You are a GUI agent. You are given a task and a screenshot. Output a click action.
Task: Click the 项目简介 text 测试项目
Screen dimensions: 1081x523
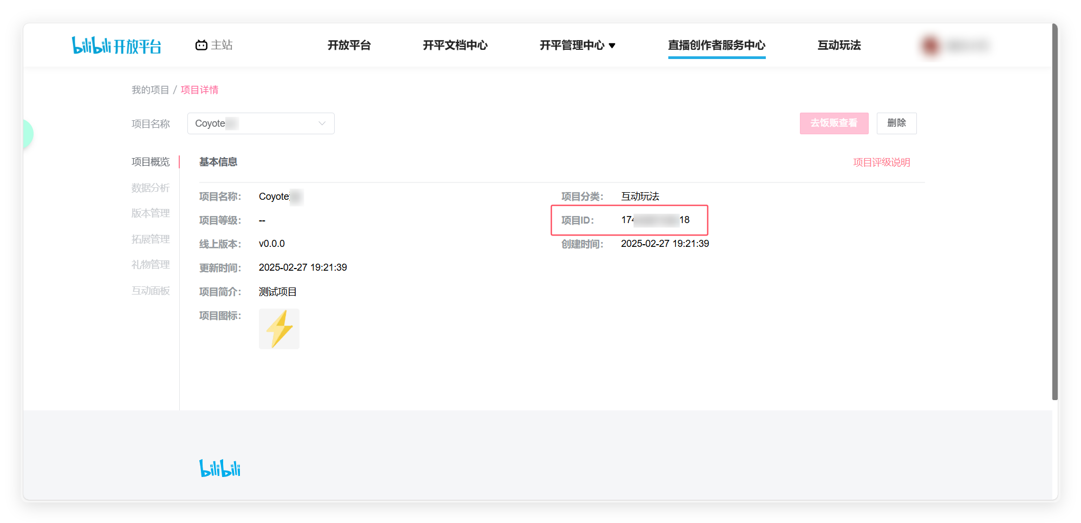(277, 292)
